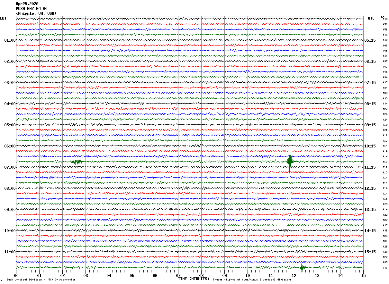
Task: Click the EDT timezone label
Action: (3, 18)
